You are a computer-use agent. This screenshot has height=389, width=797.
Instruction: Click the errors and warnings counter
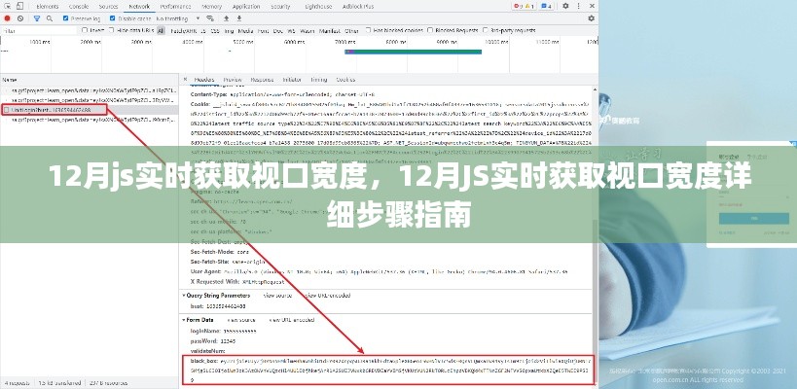click(524, 6)
